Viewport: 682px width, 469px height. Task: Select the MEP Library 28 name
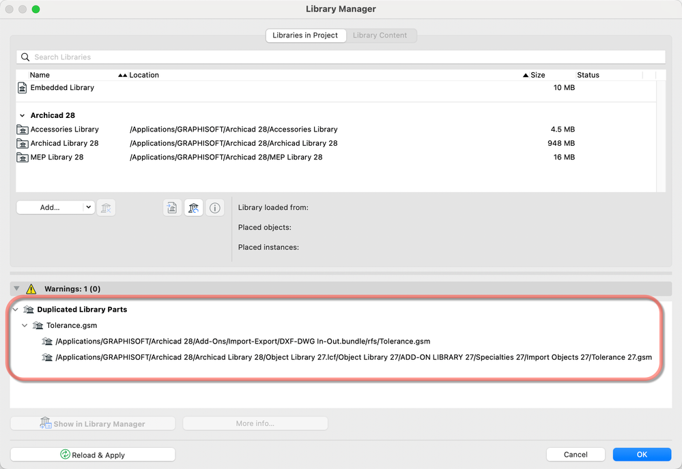57,157
